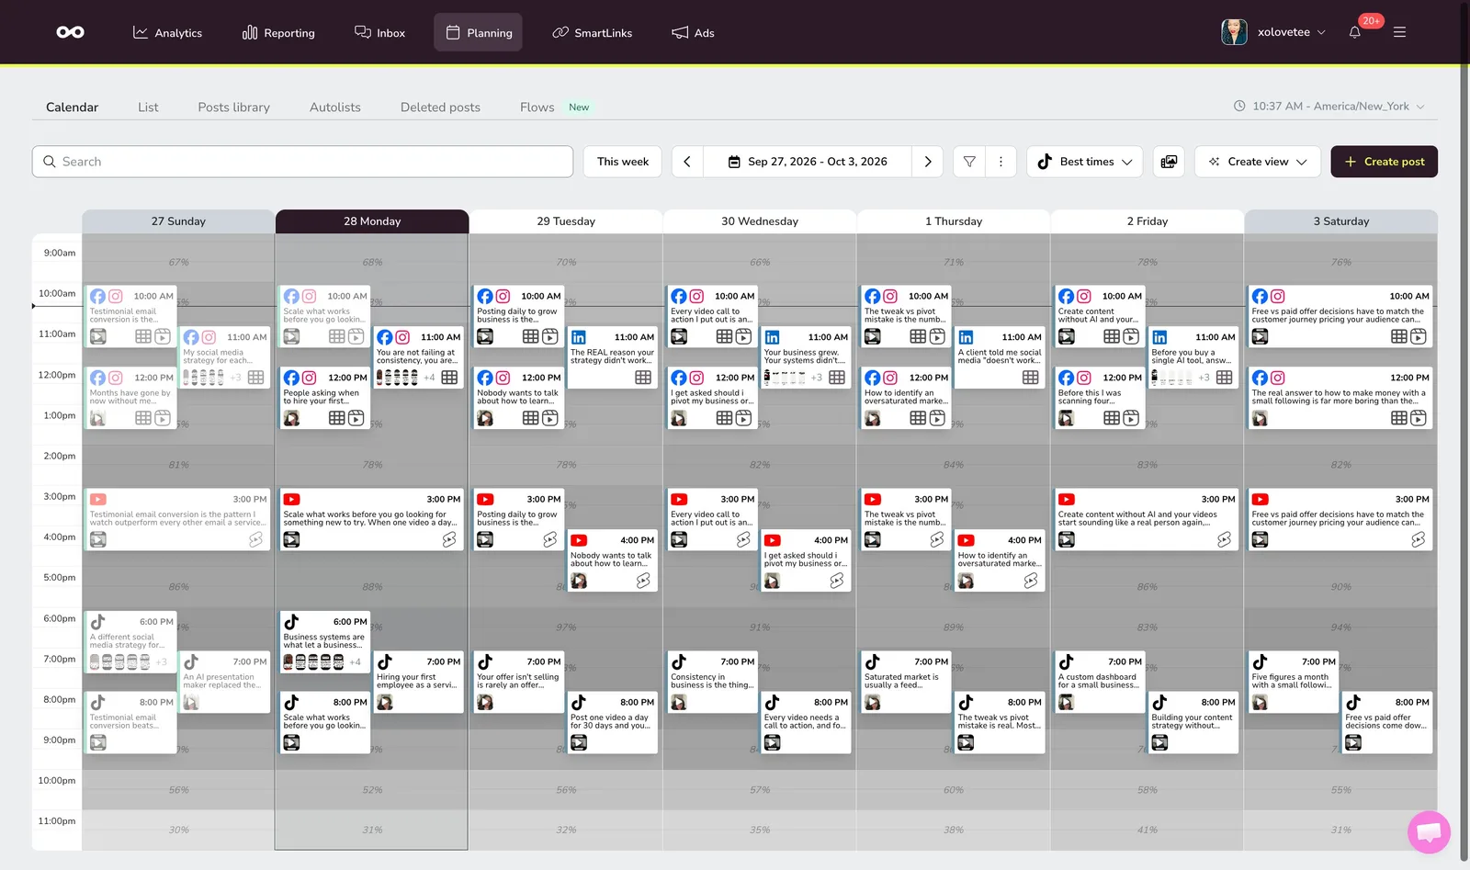This screenshot has height=870, width=1470.
Task: Click the This week button
Action: (623, 162)
